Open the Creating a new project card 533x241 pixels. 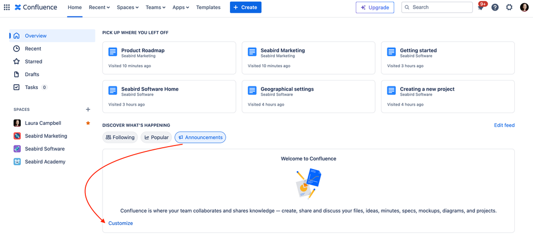click(x=448, y=97)
